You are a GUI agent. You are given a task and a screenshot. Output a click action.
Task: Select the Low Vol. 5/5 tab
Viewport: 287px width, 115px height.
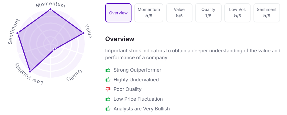tap(237, 13)
